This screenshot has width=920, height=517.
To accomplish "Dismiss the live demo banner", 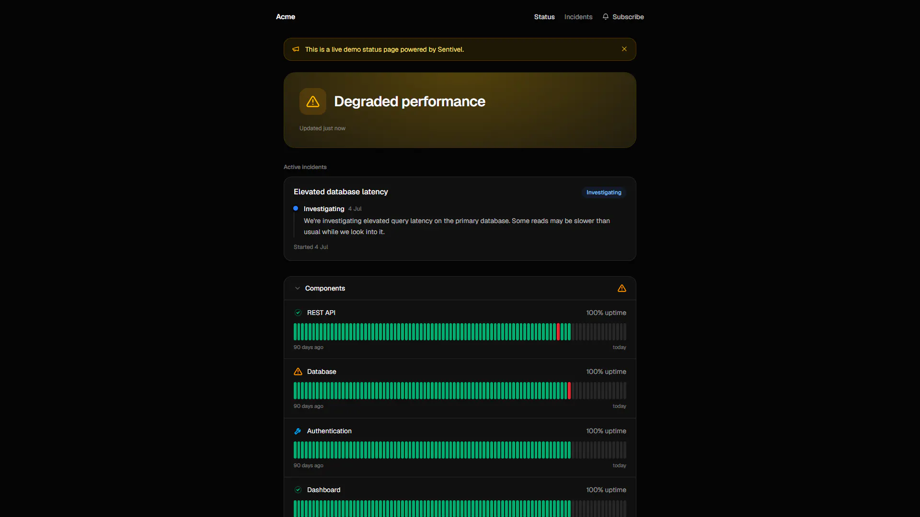I will [x=624, y=49].
